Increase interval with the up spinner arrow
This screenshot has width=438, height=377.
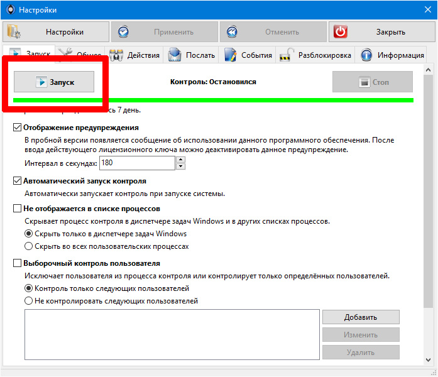click(181, 160)
